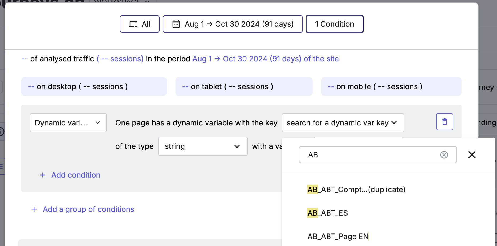Click the 1 Condition button
This screenshot has height=246, width=497.
334,24
